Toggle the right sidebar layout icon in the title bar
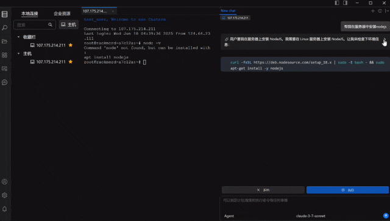This screenshot has width=390, height=221. point(346,2)
